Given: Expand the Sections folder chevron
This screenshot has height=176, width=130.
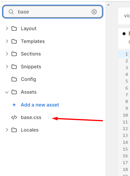Looking at the screenshot, I should pos(7,54).
